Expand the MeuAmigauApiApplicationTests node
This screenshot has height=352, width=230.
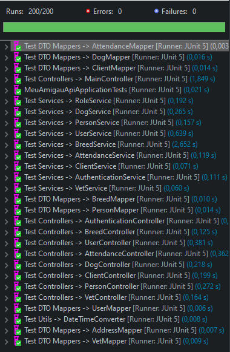[7, 90]
